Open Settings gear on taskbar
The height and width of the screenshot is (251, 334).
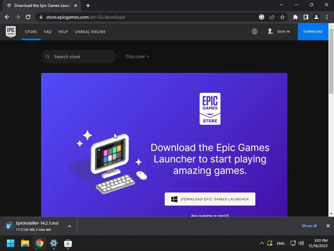tap(54, 243)
